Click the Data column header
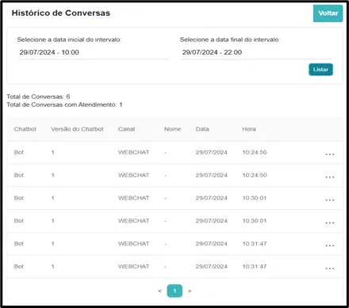This screenshot has width=349, height=308. [x=202, y=129]
